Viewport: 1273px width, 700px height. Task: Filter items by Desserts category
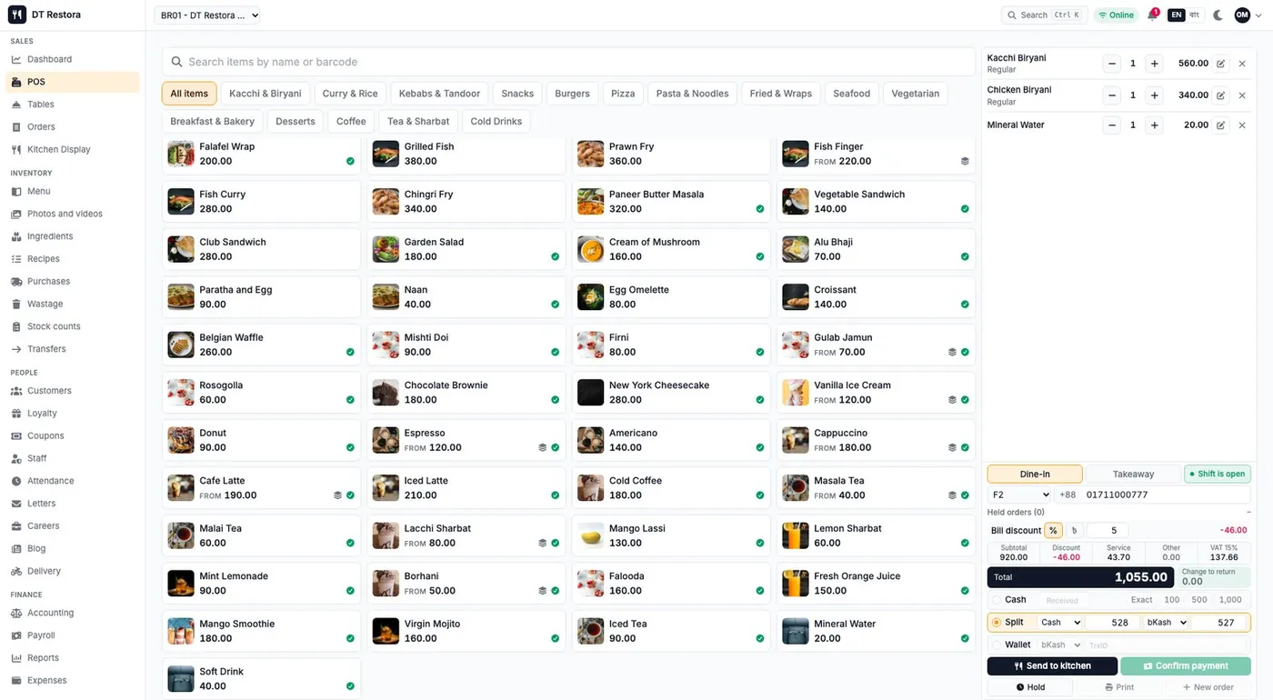pyautogui.click(x=296, y=122)
